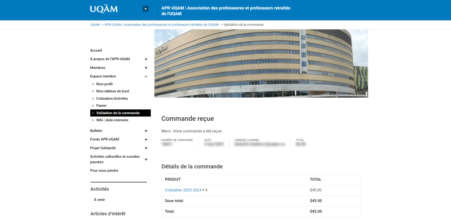Expand 'Activités culturelles et sociales passées' submenu

[x=146, y=159]
